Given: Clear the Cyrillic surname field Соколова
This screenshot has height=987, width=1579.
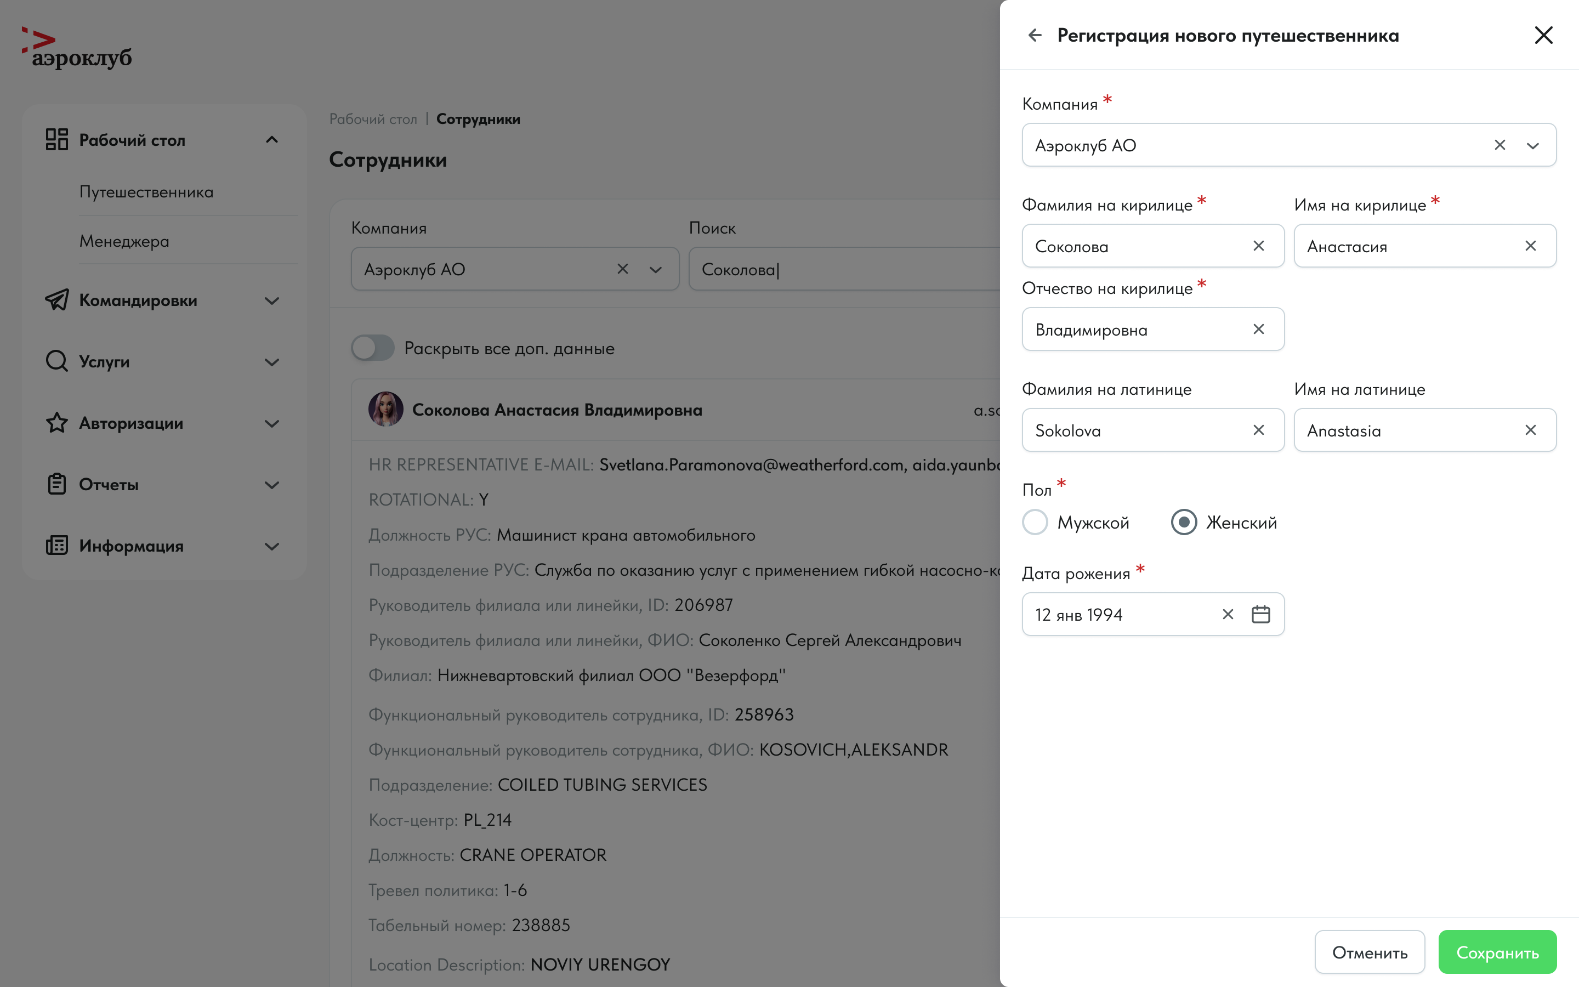Looking at the screenshot, I should coord(1259,246).
